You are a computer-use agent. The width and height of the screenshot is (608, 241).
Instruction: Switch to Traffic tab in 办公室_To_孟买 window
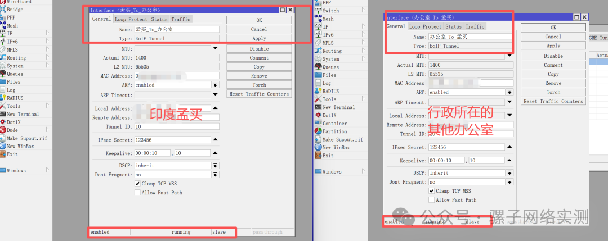(475, 26)
